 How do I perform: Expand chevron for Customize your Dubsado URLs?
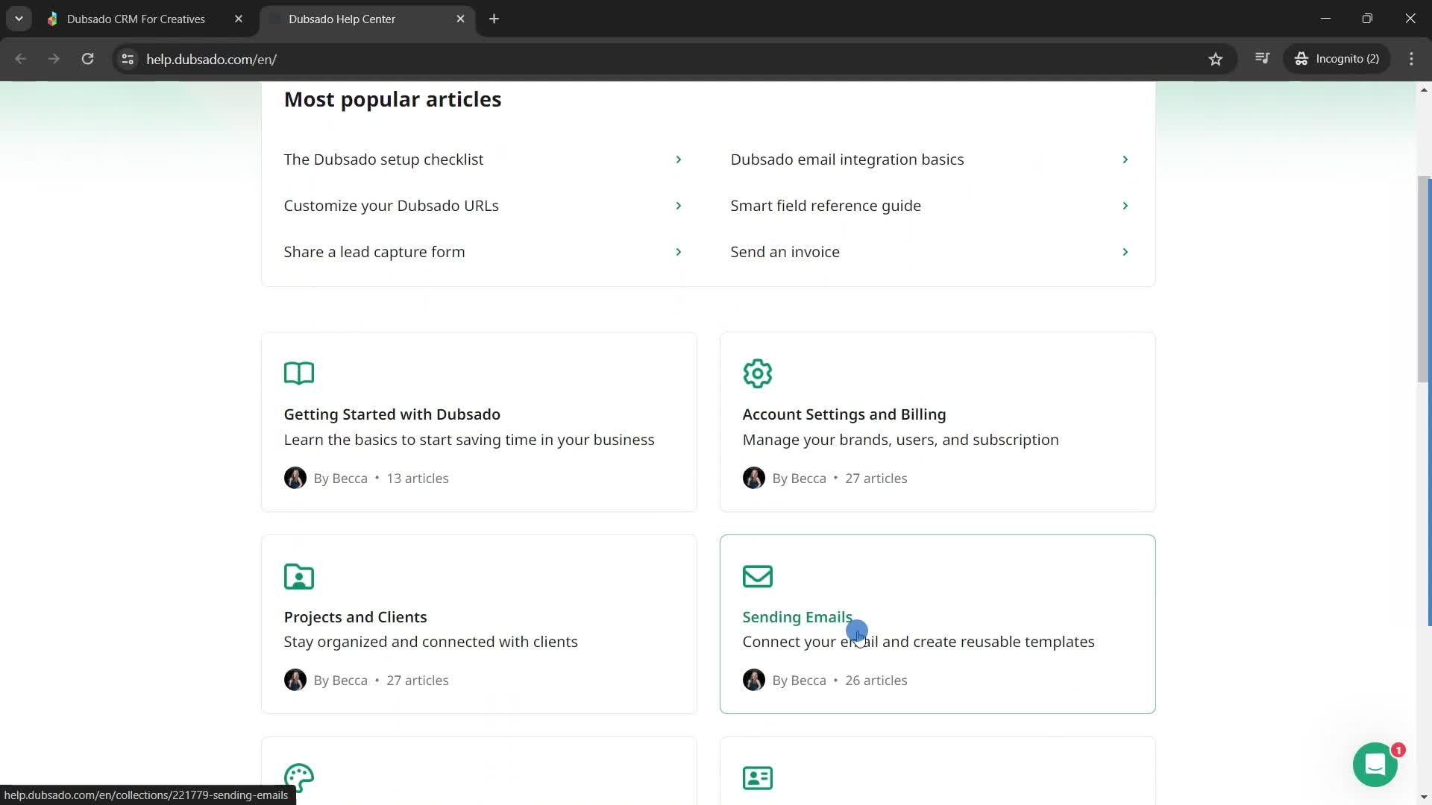point(678,206)
